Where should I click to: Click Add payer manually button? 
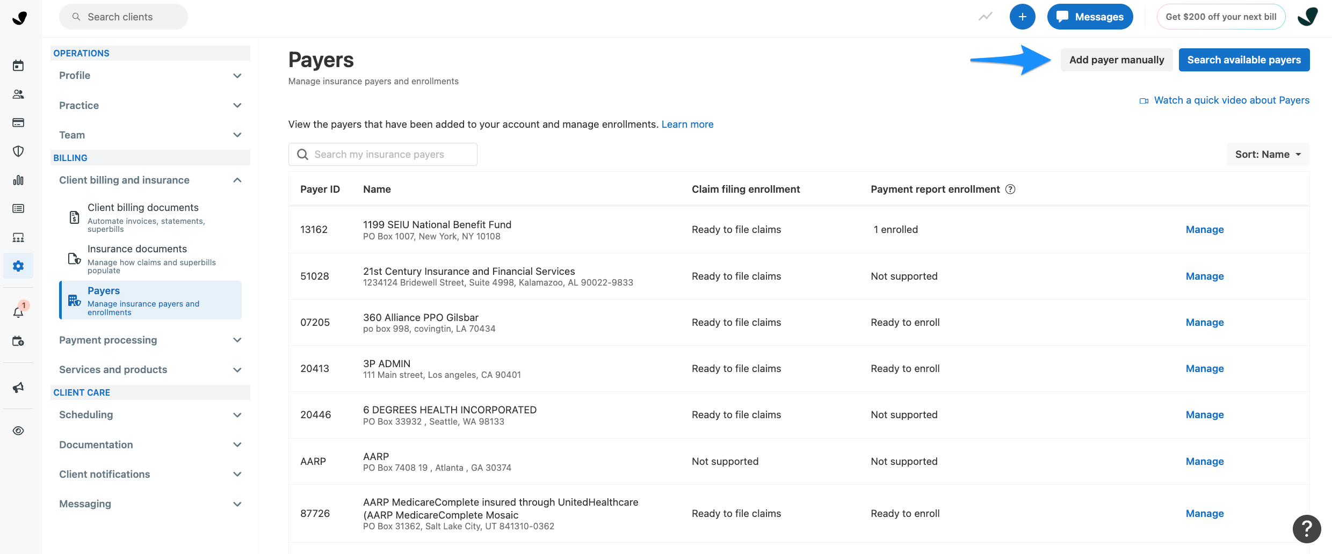[1117, 60]
